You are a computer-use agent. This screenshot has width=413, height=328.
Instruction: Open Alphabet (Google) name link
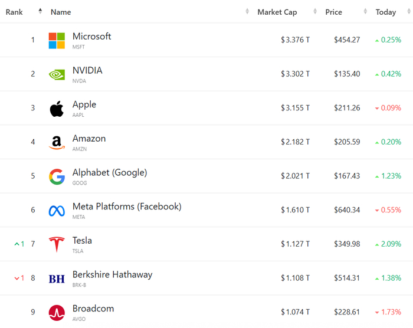[x=109, y=172]
